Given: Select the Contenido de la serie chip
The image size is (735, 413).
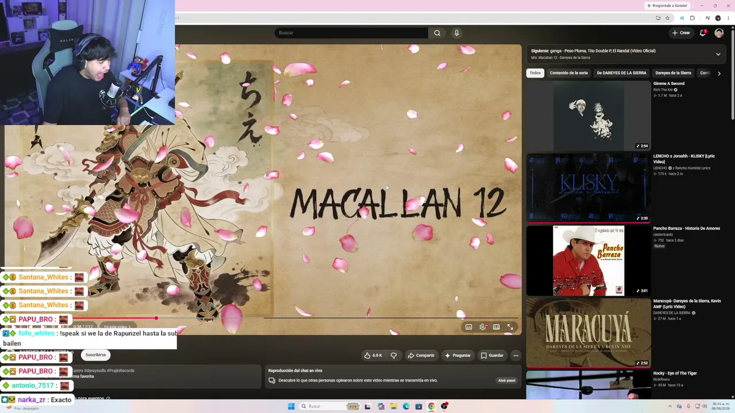Looking at the screenshot, I should pos(568,73).
